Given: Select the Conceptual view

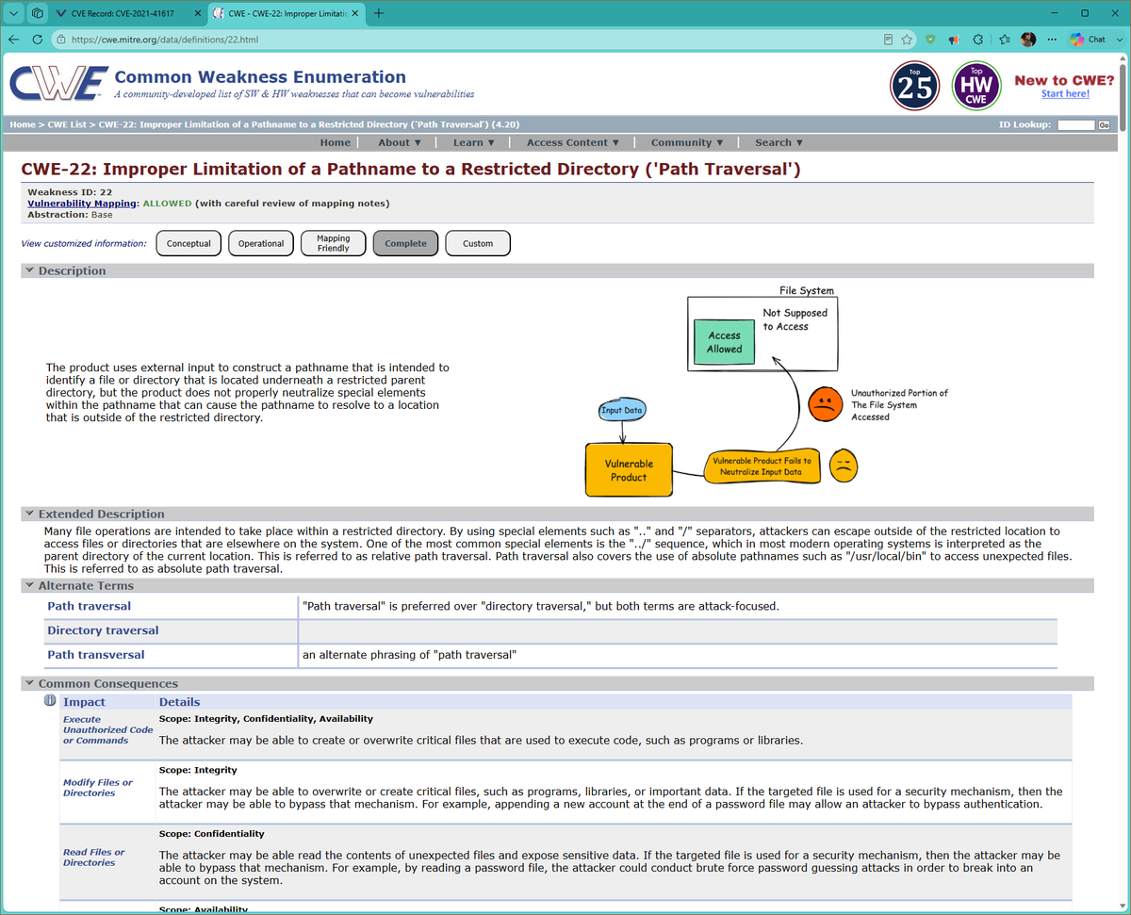Looking at the screenshot, I should coord(188,243).
